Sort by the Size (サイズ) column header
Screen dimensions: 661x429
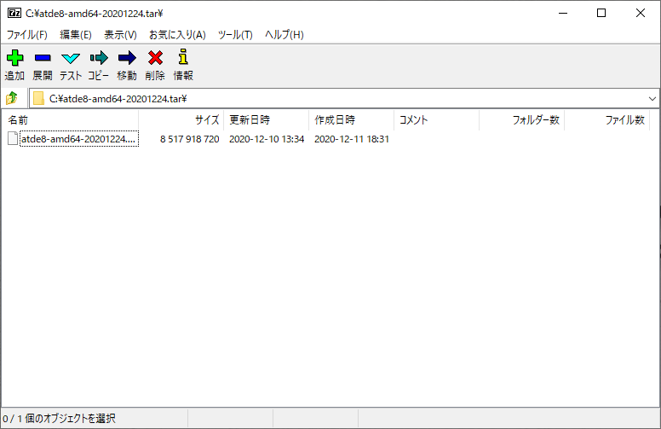click(181, 120)
